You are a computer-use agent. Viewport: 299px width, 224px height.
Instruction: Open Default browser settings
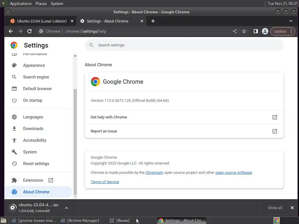click(37, 89)
